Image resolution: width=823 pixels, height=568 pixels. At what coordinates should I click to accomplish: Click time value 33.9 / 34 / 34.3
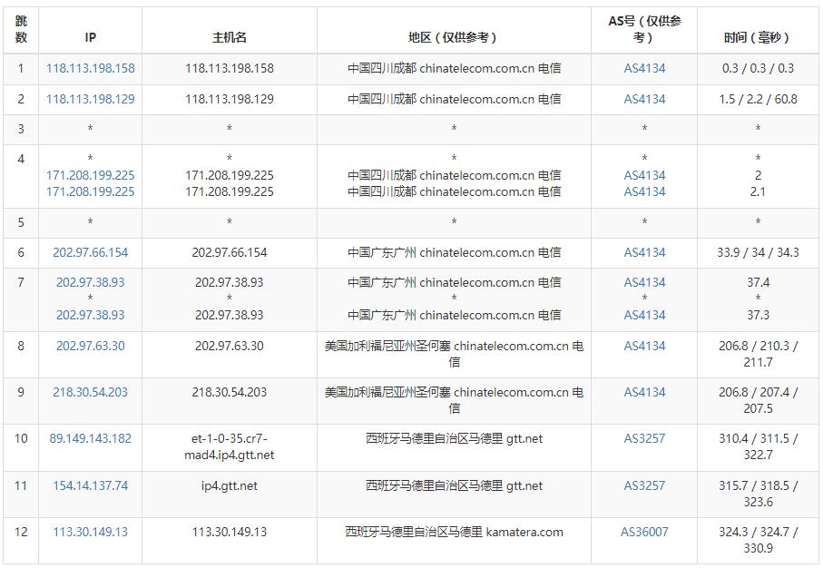(x=758, y=252)
